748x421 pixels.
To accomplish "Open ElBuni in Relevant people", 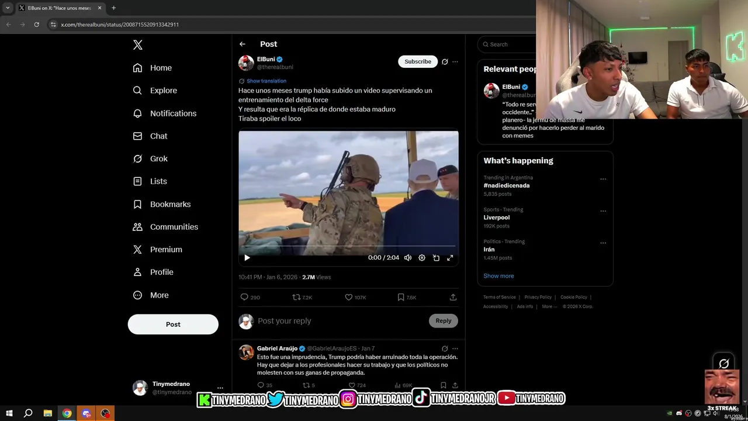I will pos(511,87).
